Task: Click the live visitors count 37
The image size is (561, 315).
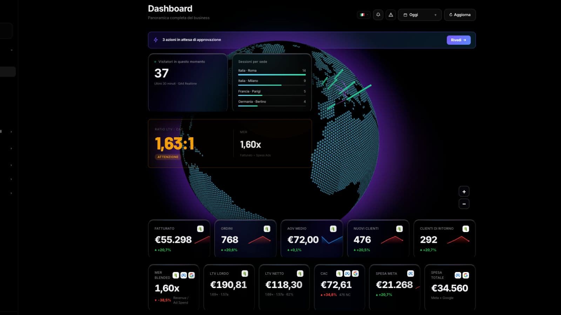Action: pyautogui.click(x=162, y=73)
